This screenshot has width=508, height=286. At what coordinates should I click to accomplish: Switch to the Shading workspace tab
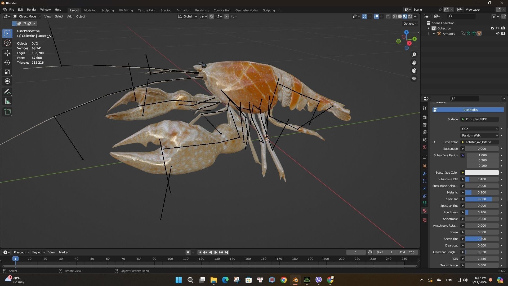(x=166, y=10)
